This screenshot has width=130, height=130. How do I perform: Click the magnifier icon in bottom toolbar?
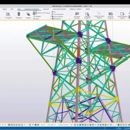[3, 125]
